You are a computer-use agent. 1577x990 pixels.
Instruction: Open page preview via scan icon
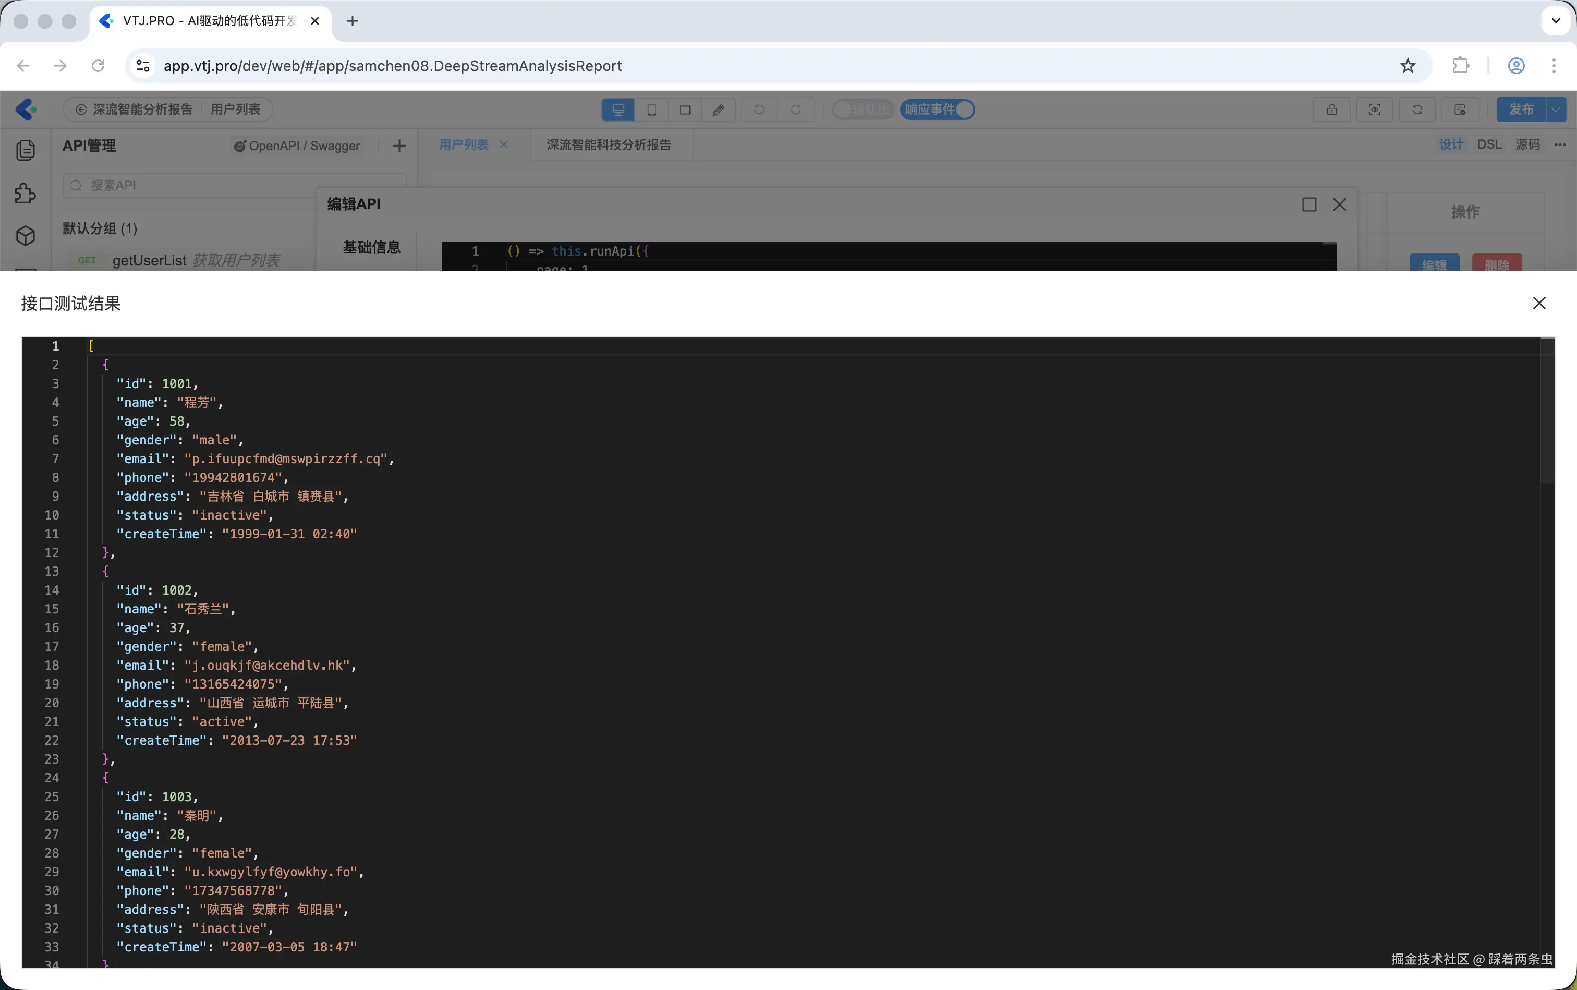1374,110
